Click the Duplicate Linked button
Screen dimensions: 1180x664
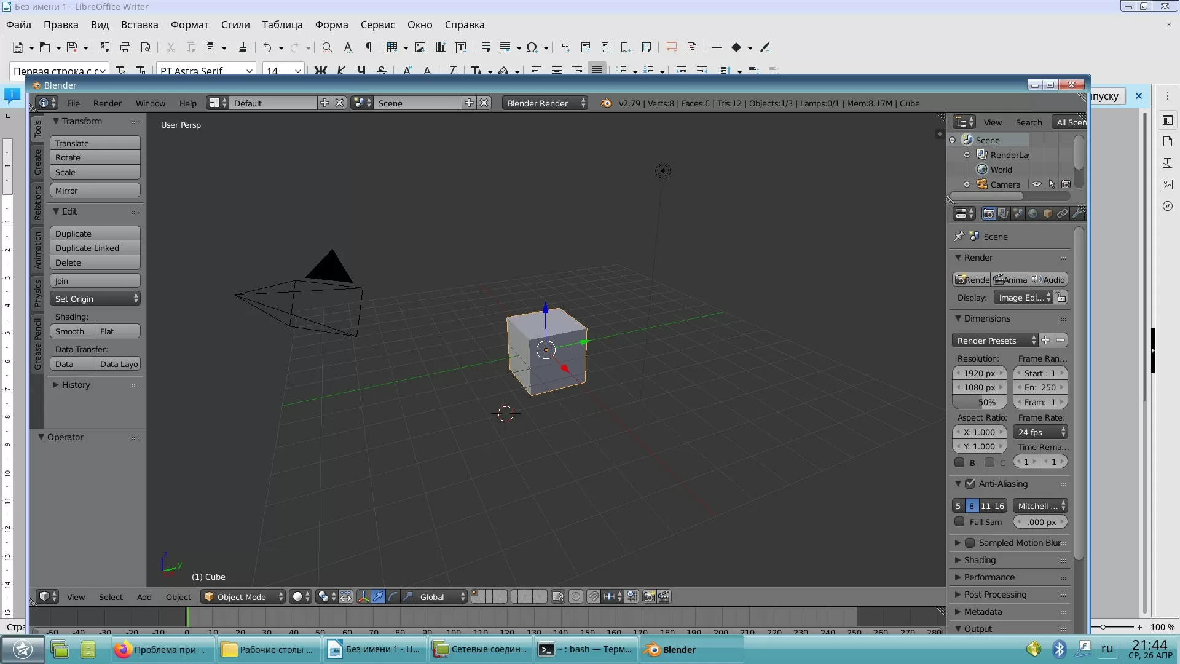tap(95, 248)
